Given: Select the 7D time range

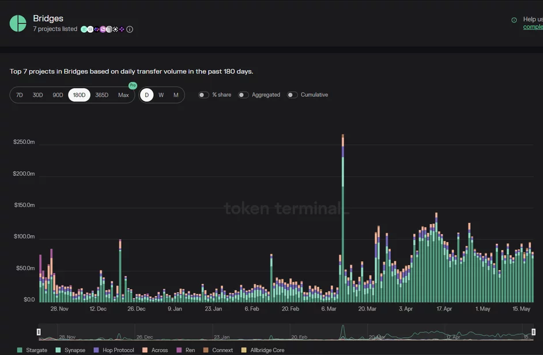Looking at the screenshot, I should (20, 95).
